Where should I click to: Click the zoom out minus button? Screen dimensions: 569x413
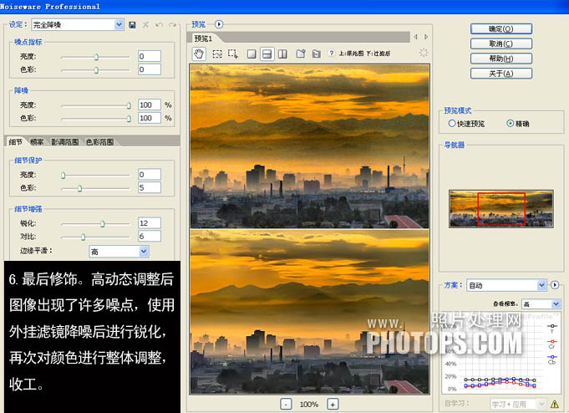[x=287, y=404]
